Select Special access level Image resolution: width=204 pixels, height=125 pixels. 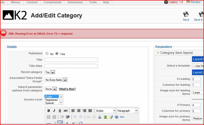(x=52, y=103)
